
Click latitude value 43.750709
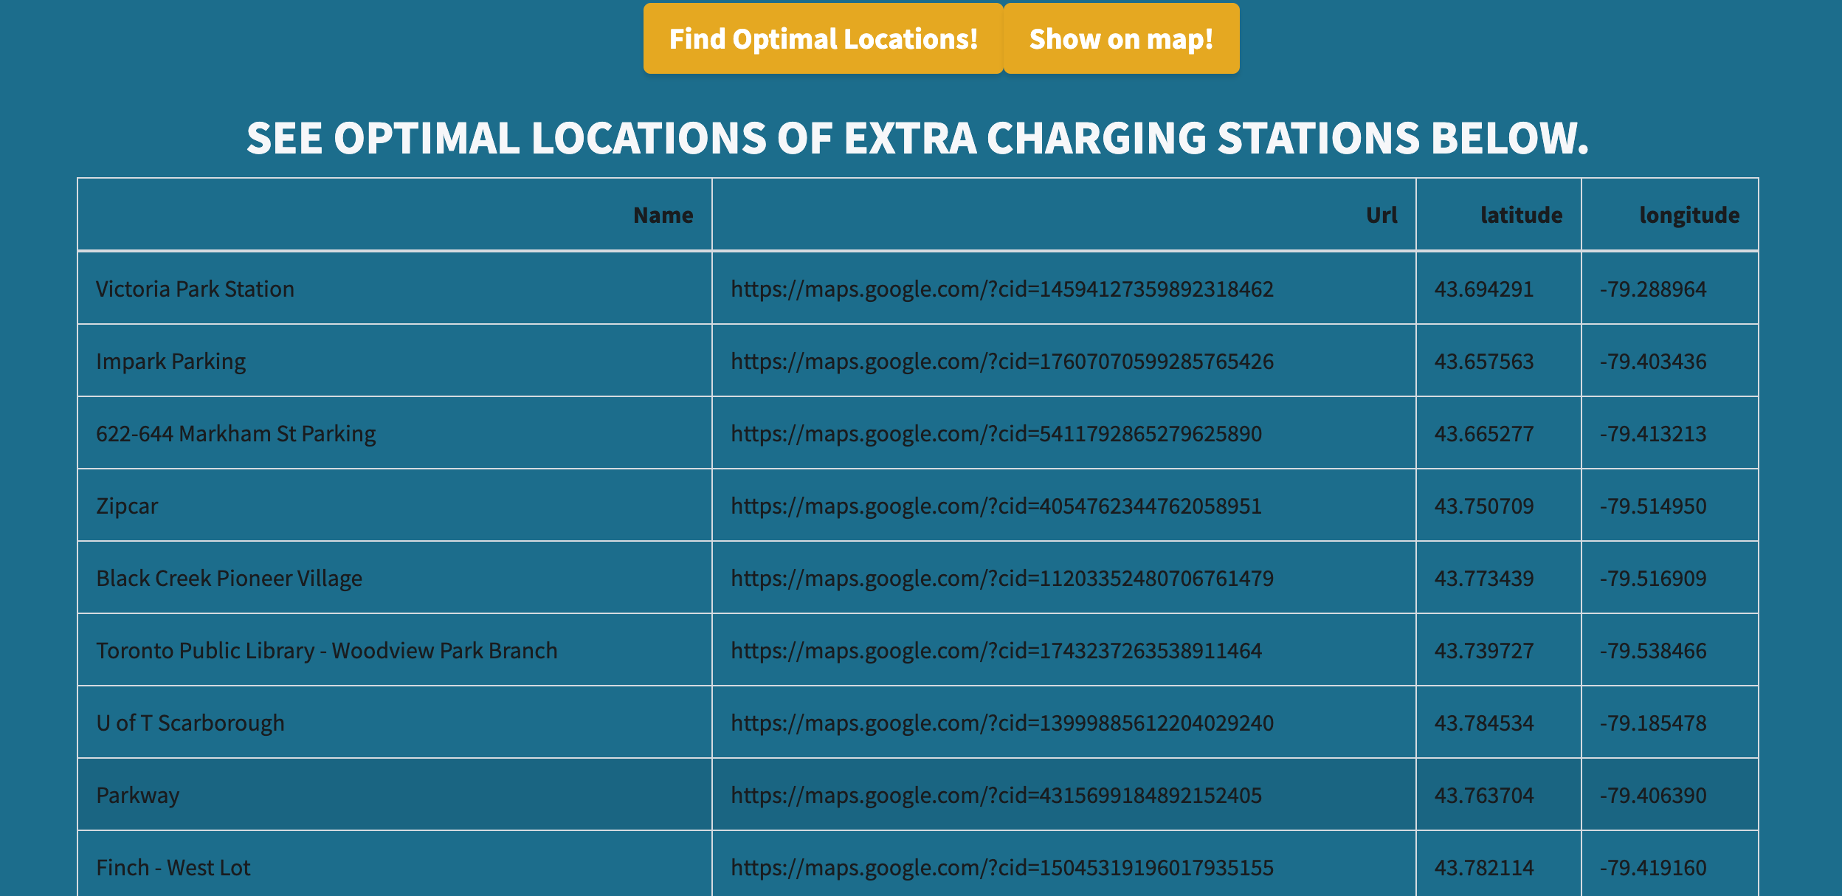[1484, 506]
